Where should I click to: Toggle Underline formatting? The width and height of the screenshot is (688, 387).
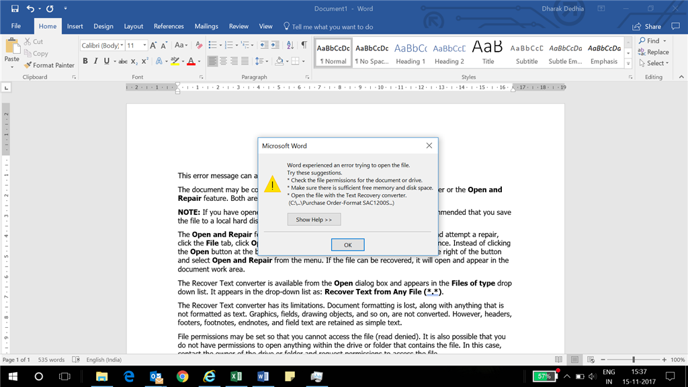click(x=106, y=61)
